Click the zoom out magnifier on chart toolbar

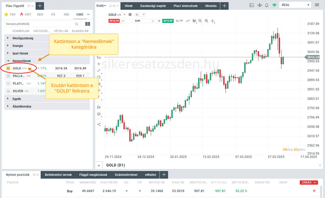pyautogui.click(x=200, y=21)
